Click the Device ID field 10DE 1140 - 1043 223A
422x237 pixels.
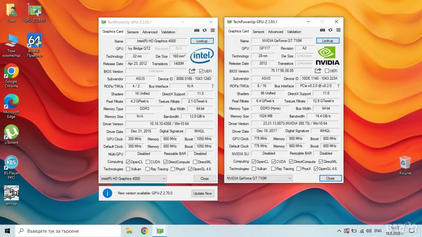(320, 78)
